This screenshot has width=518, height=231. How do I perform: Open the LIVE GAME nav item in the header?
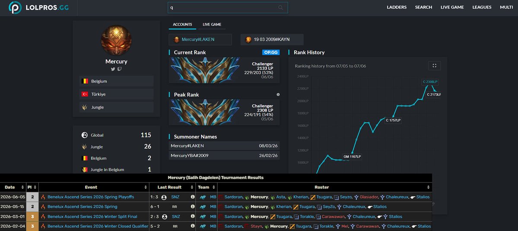coord(452,7)
